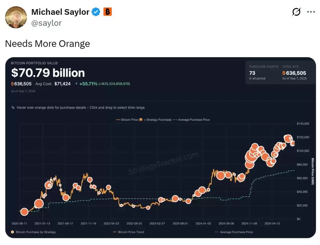Click the orange B symbol beside 636,505 holdings
The image size is (320, 245).
click(x=12, y=84)
